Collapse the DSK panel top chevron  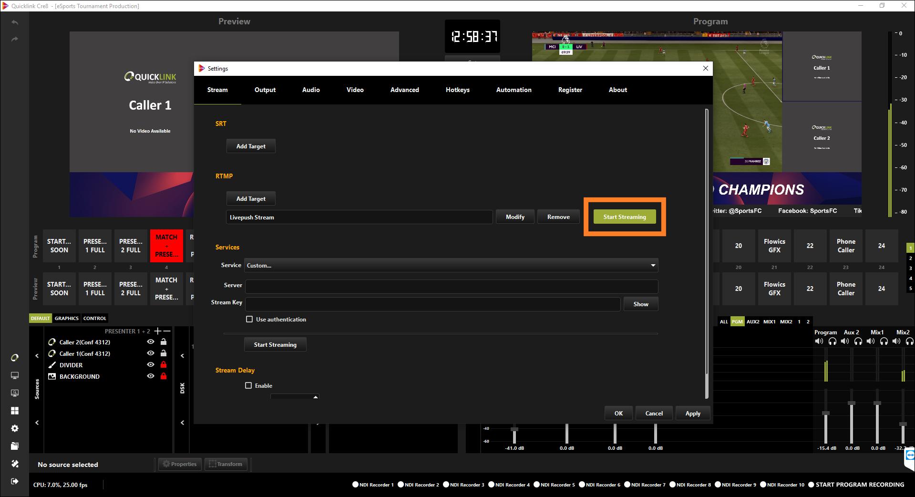(x=182, y=356)
